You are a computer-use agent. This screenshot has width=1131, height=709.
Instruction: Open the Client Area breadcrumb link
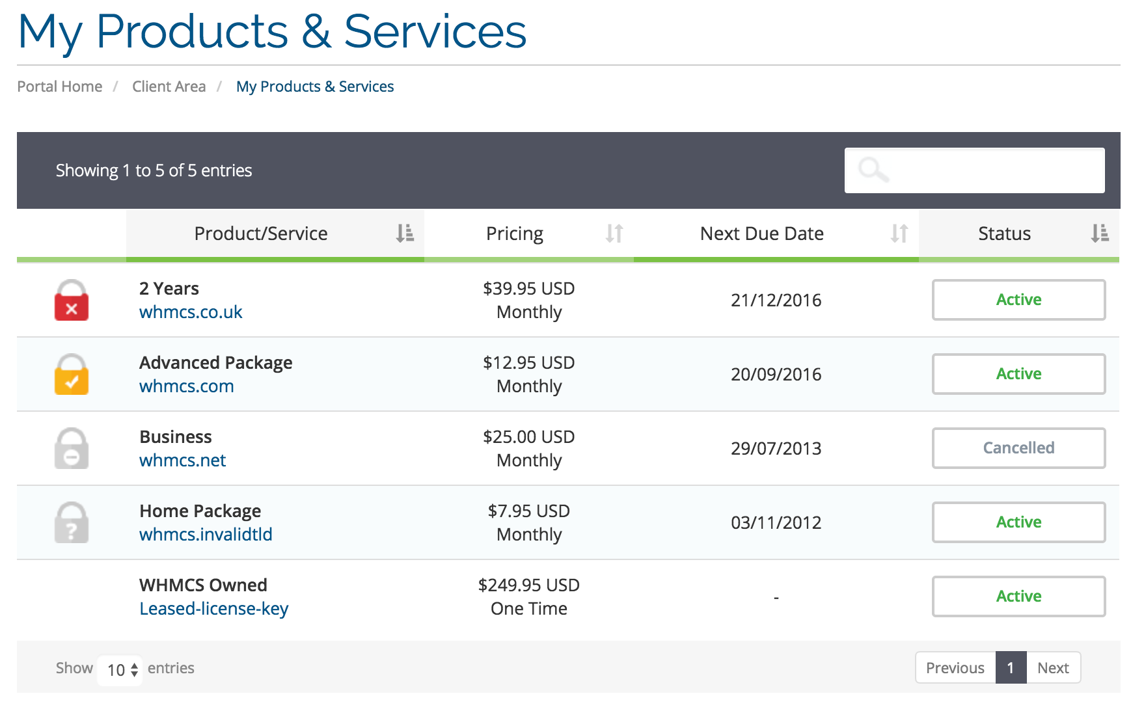point(169,87)
